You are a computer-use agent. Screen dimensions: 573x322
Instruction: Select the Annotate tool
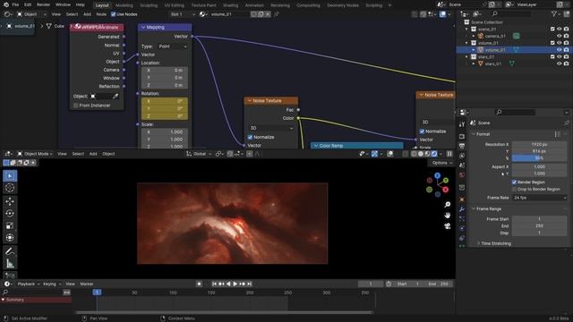tap(10, 250)
